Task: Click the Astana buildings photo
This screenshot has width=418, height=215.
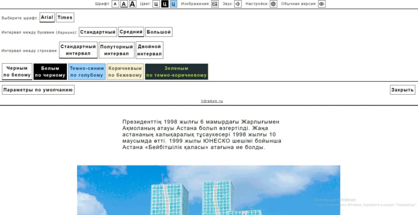Action: [x=209, y=190]
